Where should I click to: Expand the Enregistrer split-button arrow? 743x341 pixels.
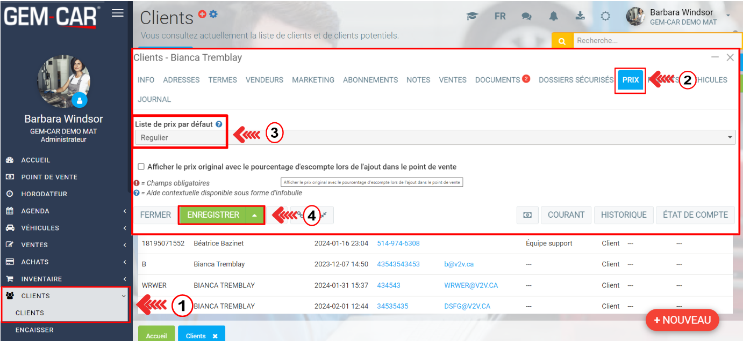pos(255,215)
